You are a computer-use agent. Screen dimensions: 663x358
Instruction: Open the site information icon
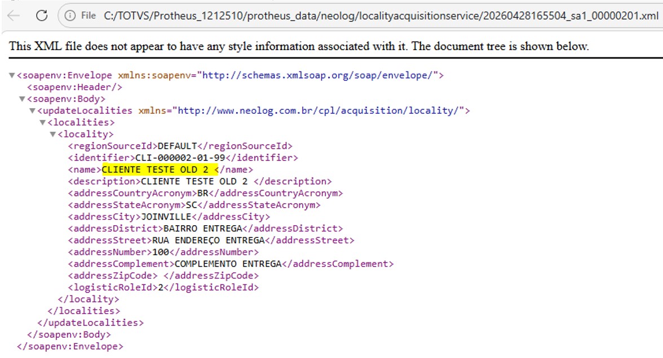pos(70,16)
